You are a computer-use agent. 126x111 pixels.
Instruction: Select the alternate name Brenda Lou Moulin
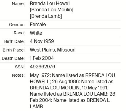52,10
